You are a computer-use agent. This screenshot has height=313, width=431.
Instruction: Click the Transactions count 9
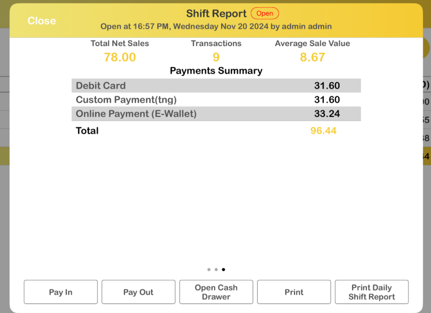tap(216, 57)
